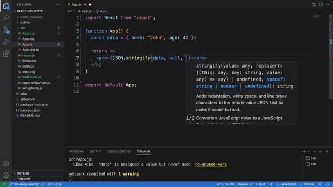
Task: Click the Prettier status bar item
Action: pyautogui.click(x=306, y=184)
